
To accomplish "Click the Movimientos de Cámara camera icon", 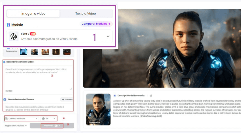I will pyautogui.click(x=5, y=99).
